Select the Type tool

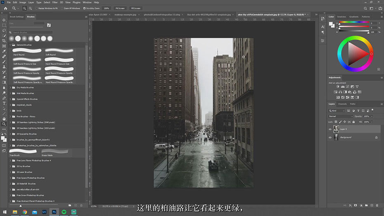(4, 103)
